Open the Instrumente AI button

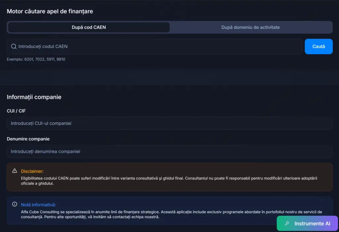coord(307,223)
